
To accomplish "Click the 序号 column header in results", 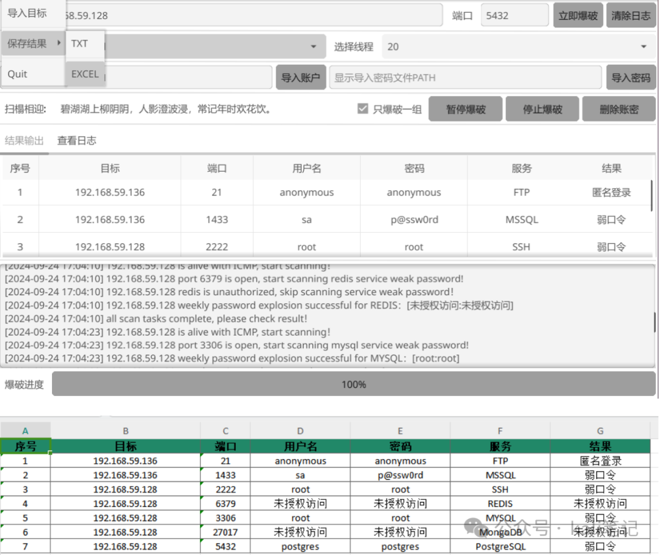I will (x=20, y=169).
